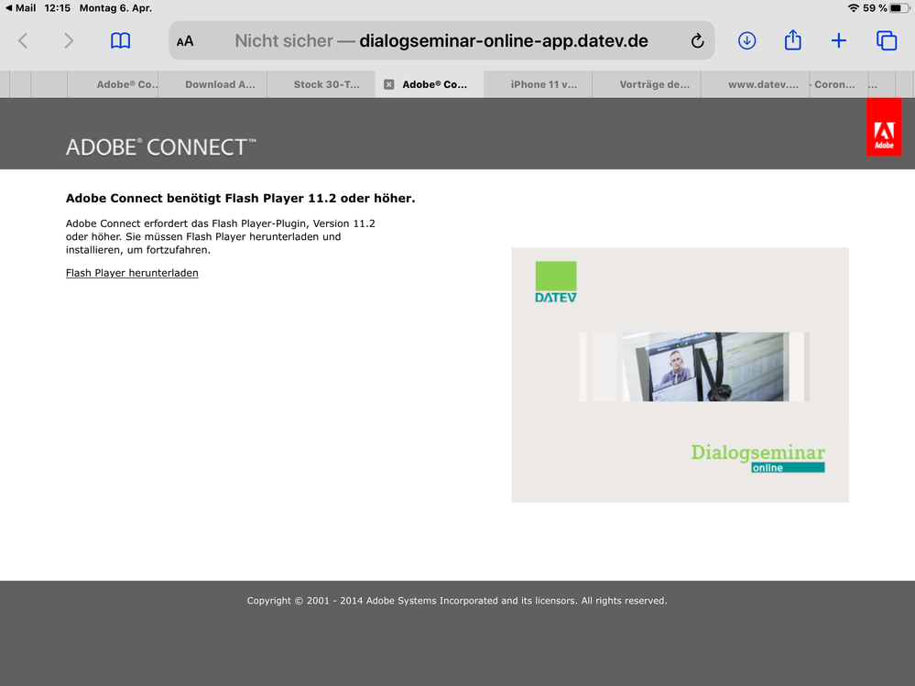
Task: Add a new tab with plus icon
Action: (839, 41)
